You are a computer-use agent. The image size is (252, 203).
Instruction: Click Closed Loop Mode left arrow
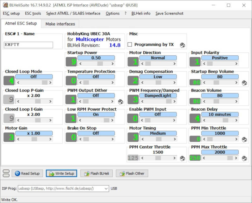(x=18, y=83)
